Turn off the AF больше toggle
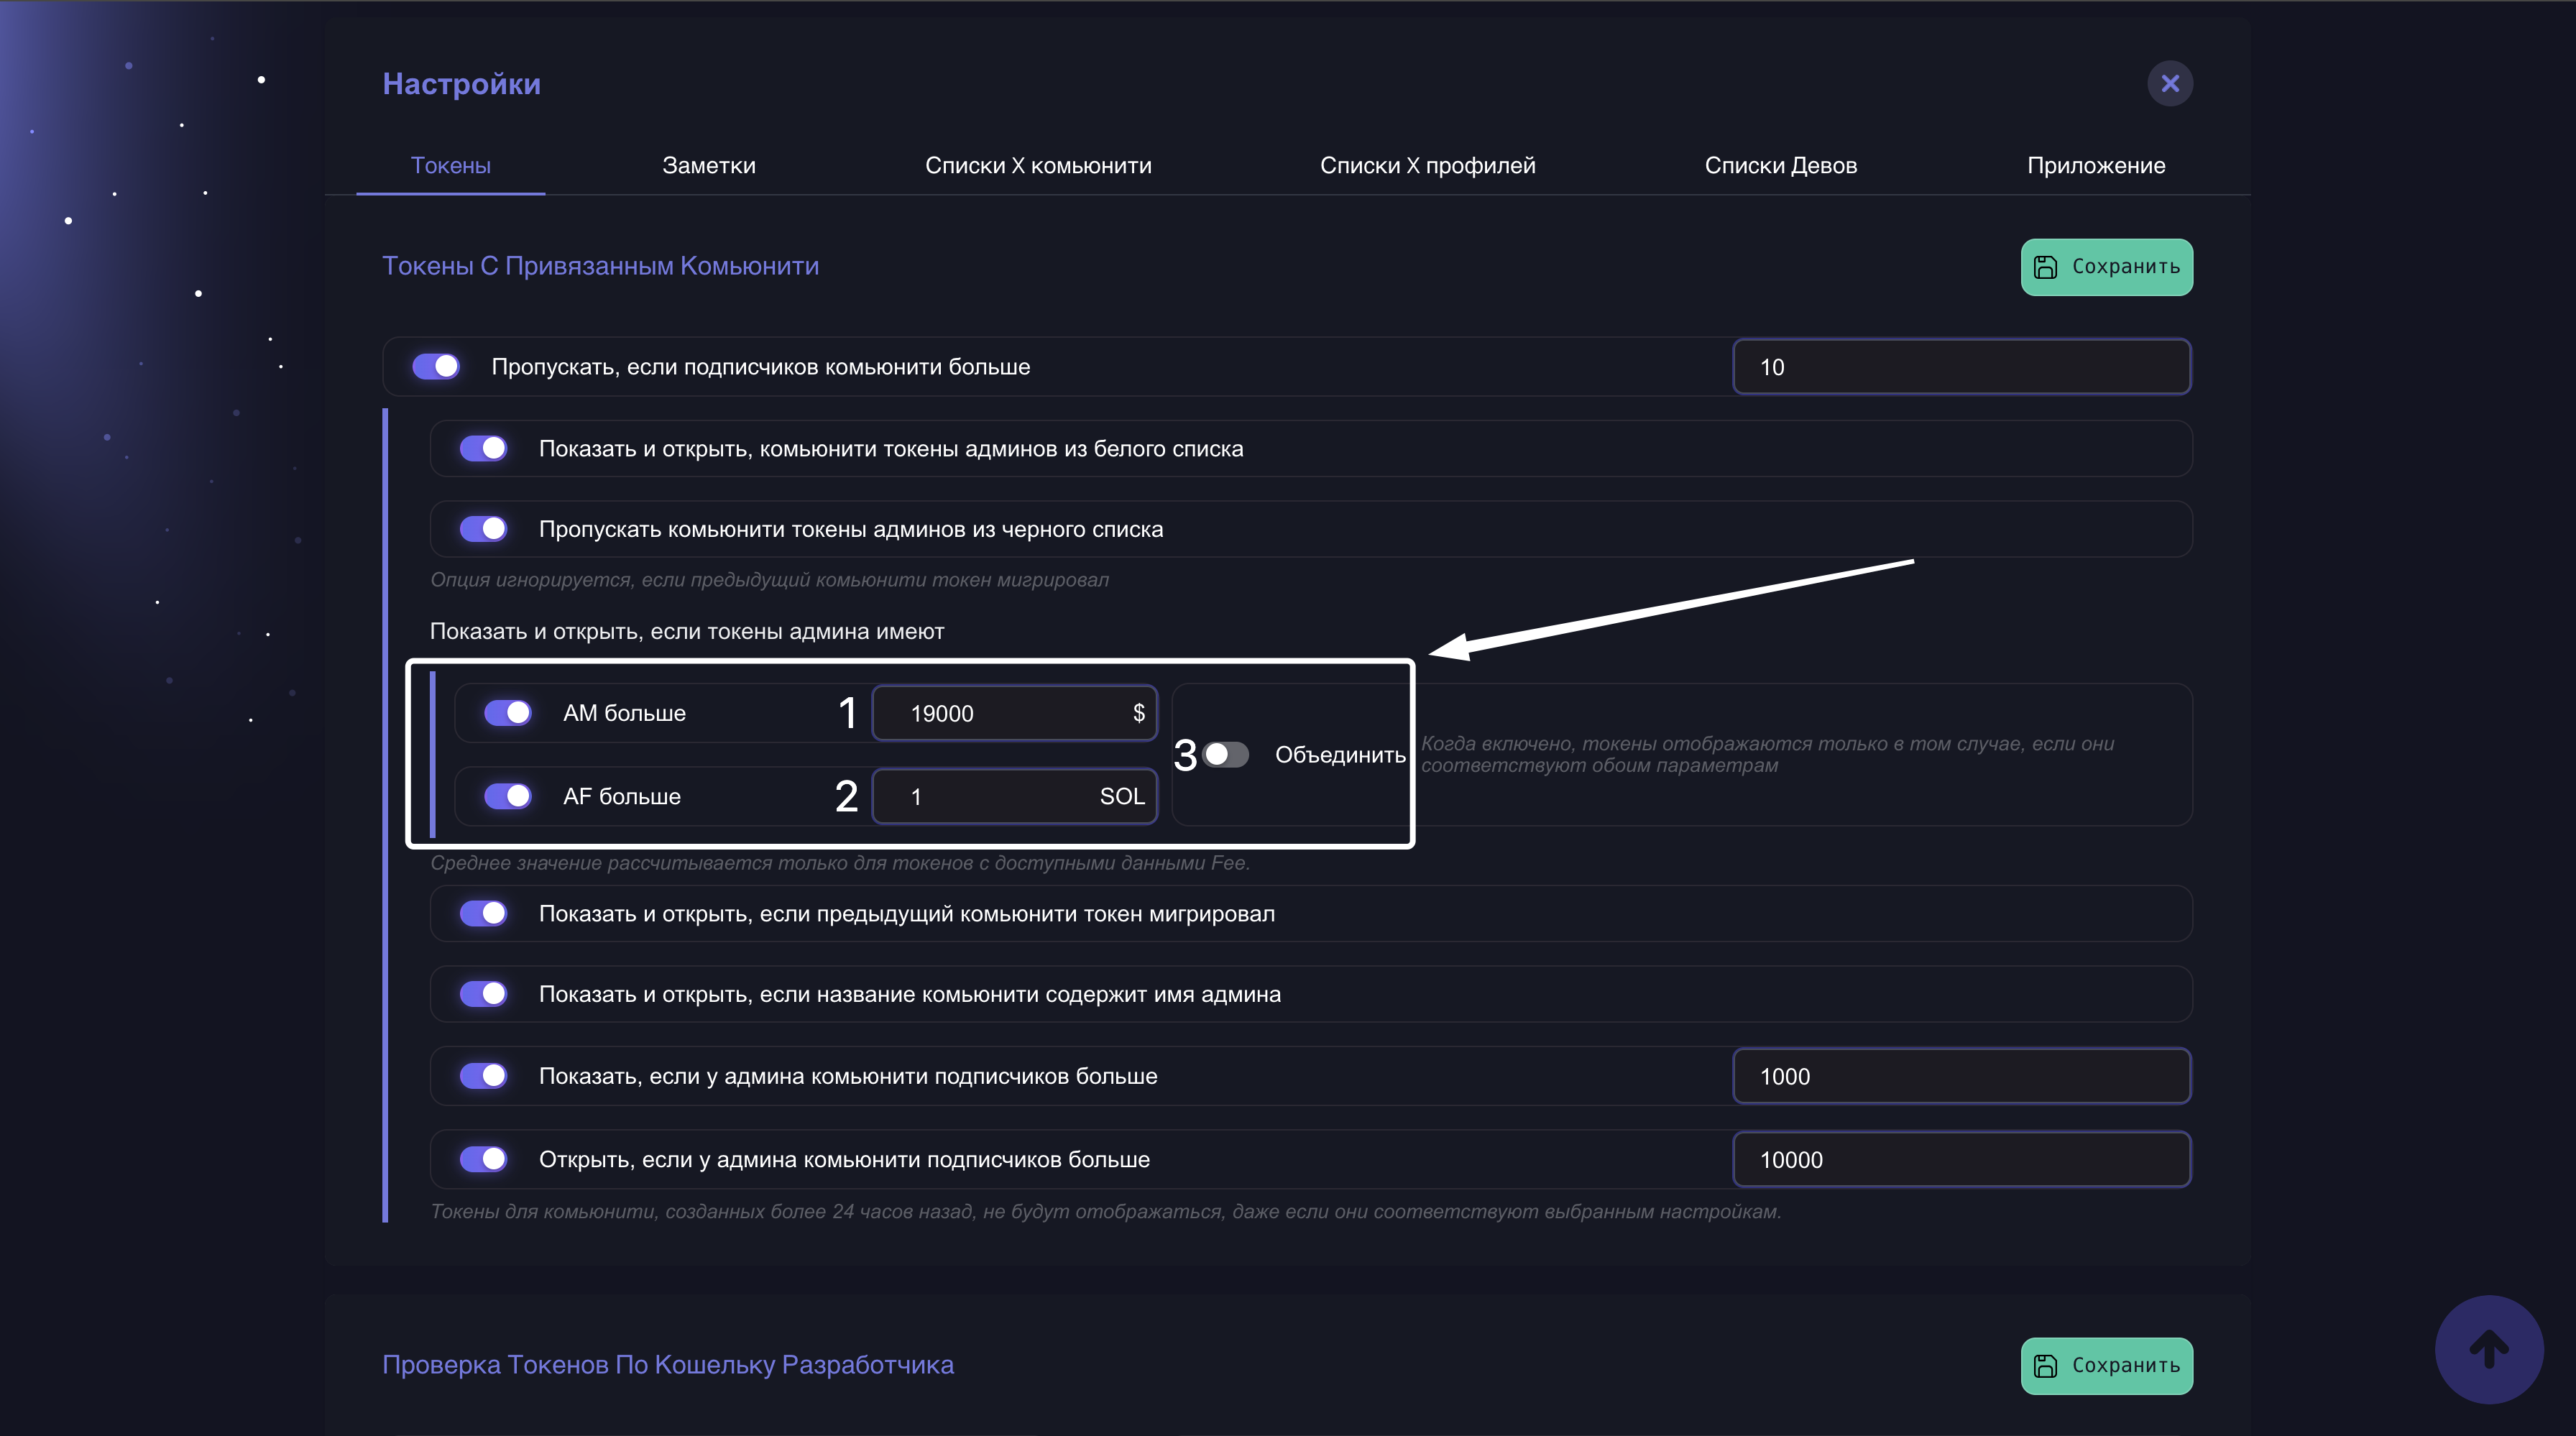 click(508, 796)
